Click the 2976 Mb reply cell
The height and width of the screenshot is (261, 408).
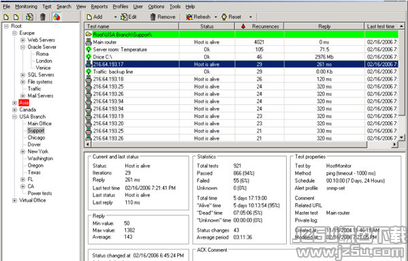(324, 57)
